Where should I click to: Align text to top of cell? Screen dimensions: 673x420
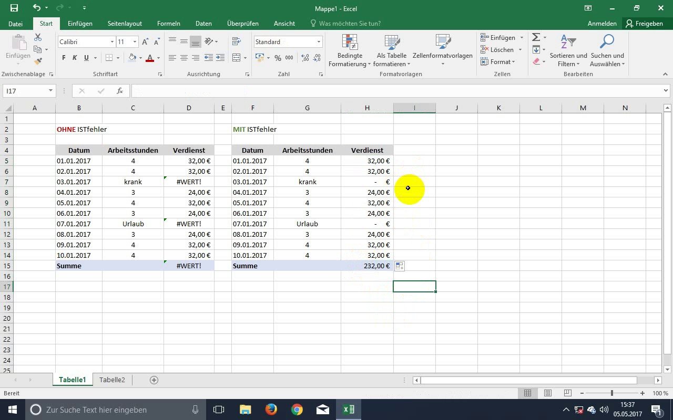(x=172, y=41)
